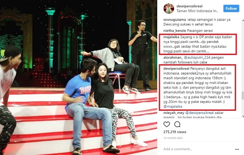
Task: Click the comments scrollbar down arrow
Action: pyautogui.click(x=243, y=116)
